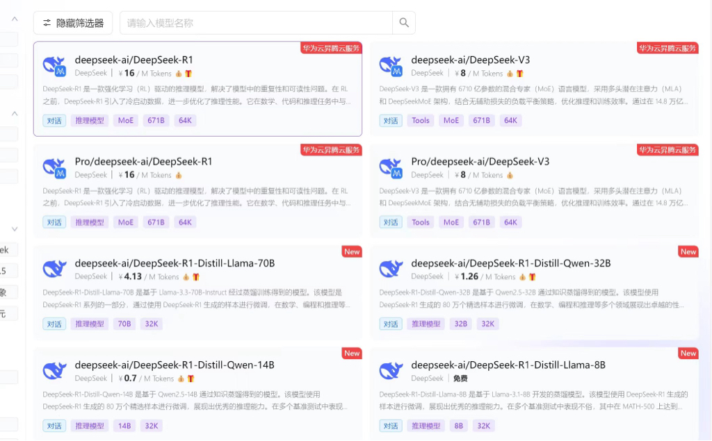Click the deepseek-ai/DeepSeek-R1 whale logo
Screen dimensions: 712x441
(x=54, y=66)
